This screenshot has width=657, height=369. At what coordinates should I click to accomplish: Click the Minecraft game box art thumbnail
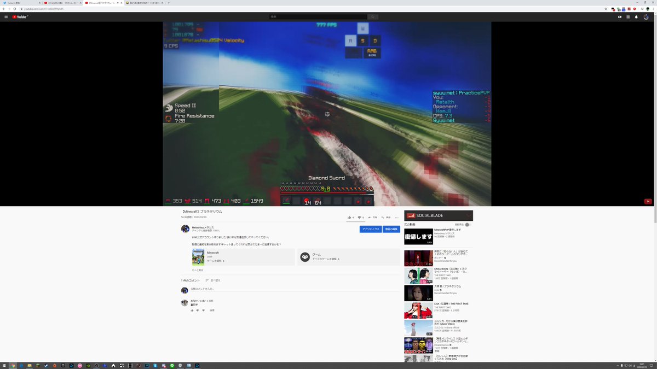[x=198, y=257]
